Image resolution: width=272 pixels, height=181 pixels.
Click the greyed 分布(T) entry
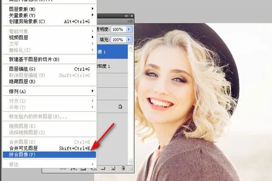click(49, 107)
